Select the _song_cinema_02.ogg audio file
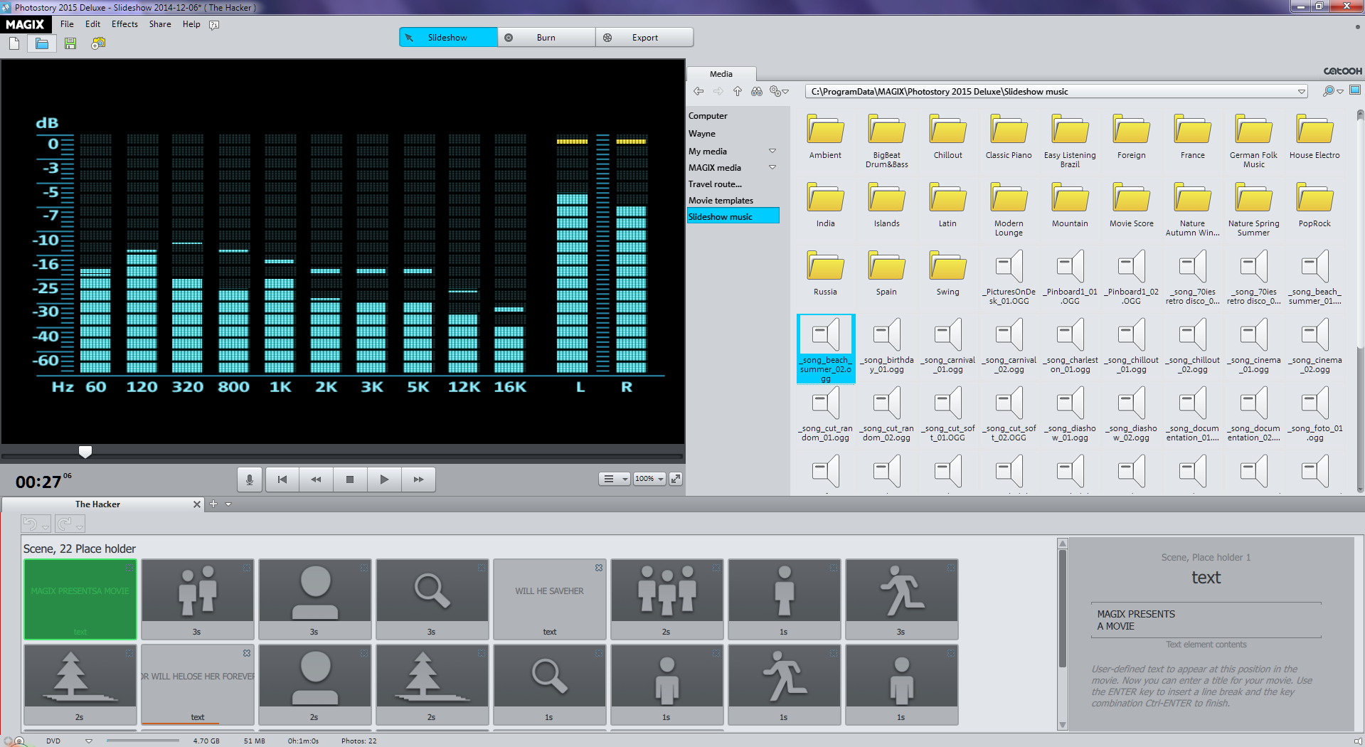Image resolution: width=1365 pixels, height=747 pixels. click(1314, 346)
